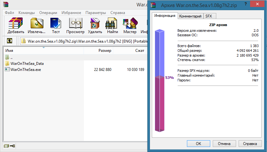Viewport: 267px width, 152px height.
Task: Close the archive info dialog
Action: click(257, 4)
